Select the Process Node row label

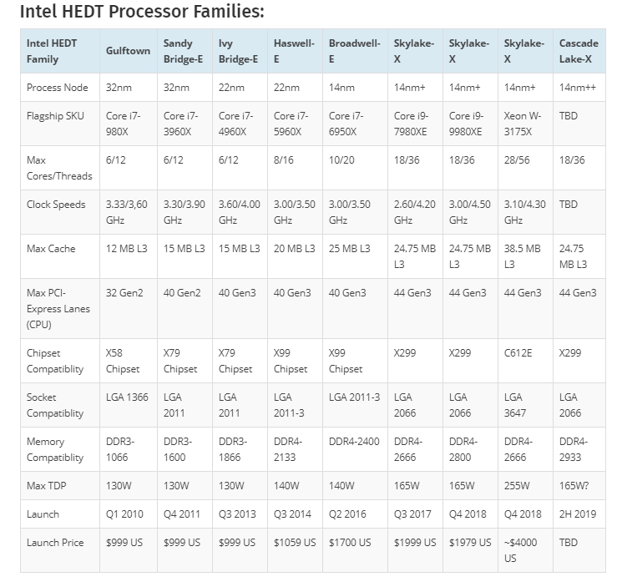click(x=57, y=87)
